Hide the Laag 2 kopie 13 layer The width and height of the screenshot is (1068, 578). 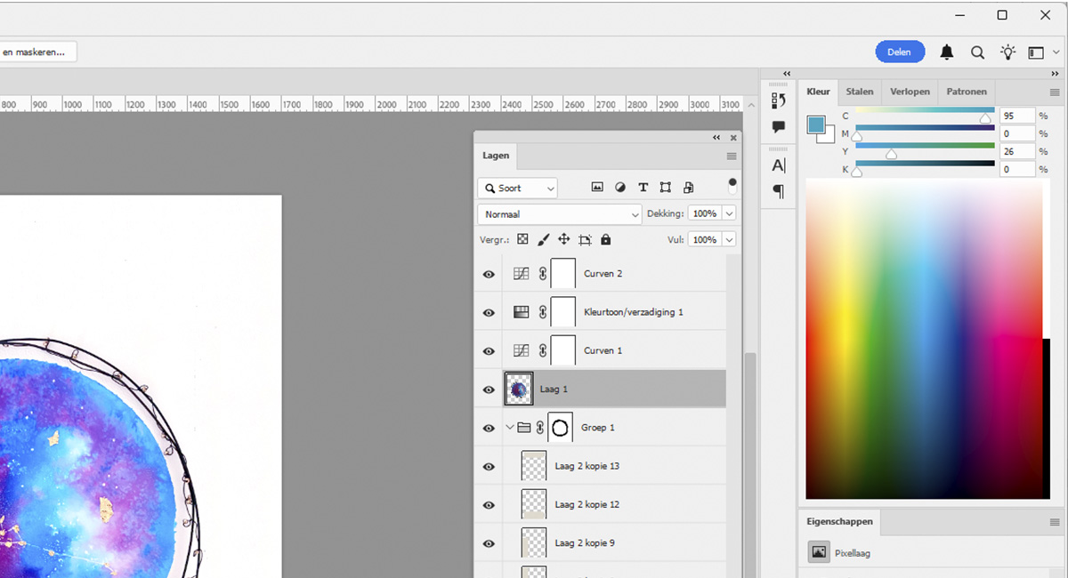click(x=489, y=466)
